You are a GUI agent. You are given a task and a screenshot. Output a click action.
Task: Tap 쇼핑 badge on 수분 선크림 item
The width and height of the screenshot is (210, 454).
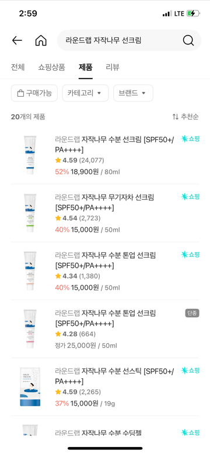[190, 139]
